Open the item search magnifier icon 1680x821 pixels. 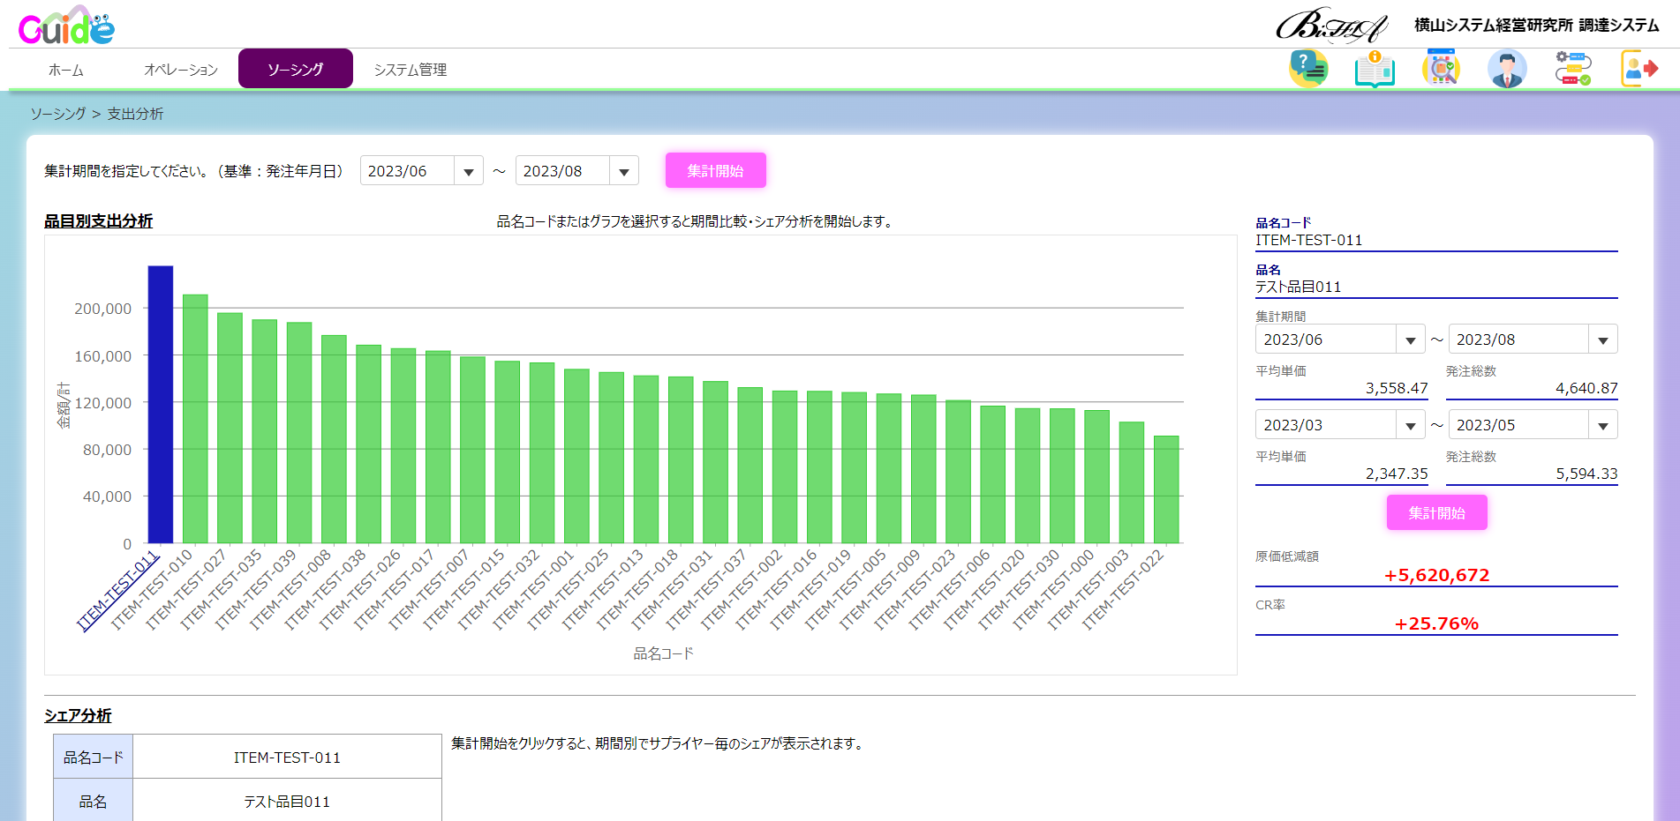[x=1441, y=68]
